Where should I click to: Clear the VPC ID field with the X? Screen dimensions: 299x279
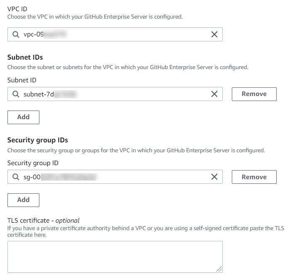tap(214, 34)
